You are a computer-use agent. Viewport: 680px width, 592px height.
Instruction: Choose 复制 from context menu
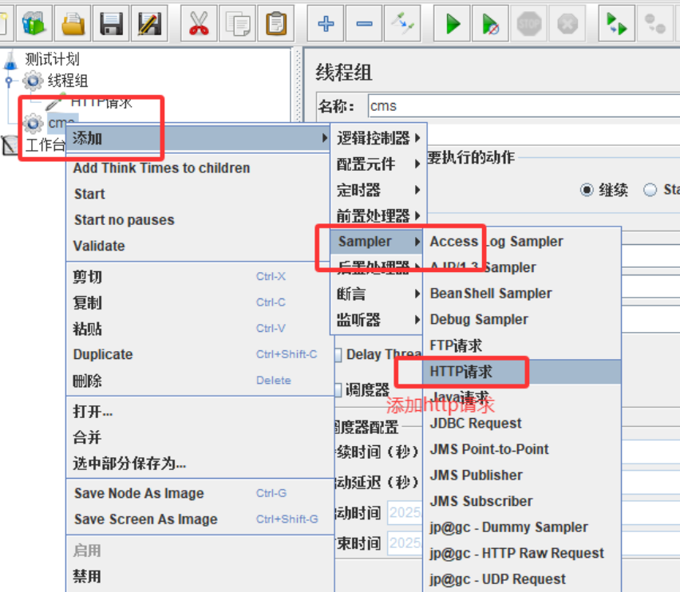click(200, 302)
